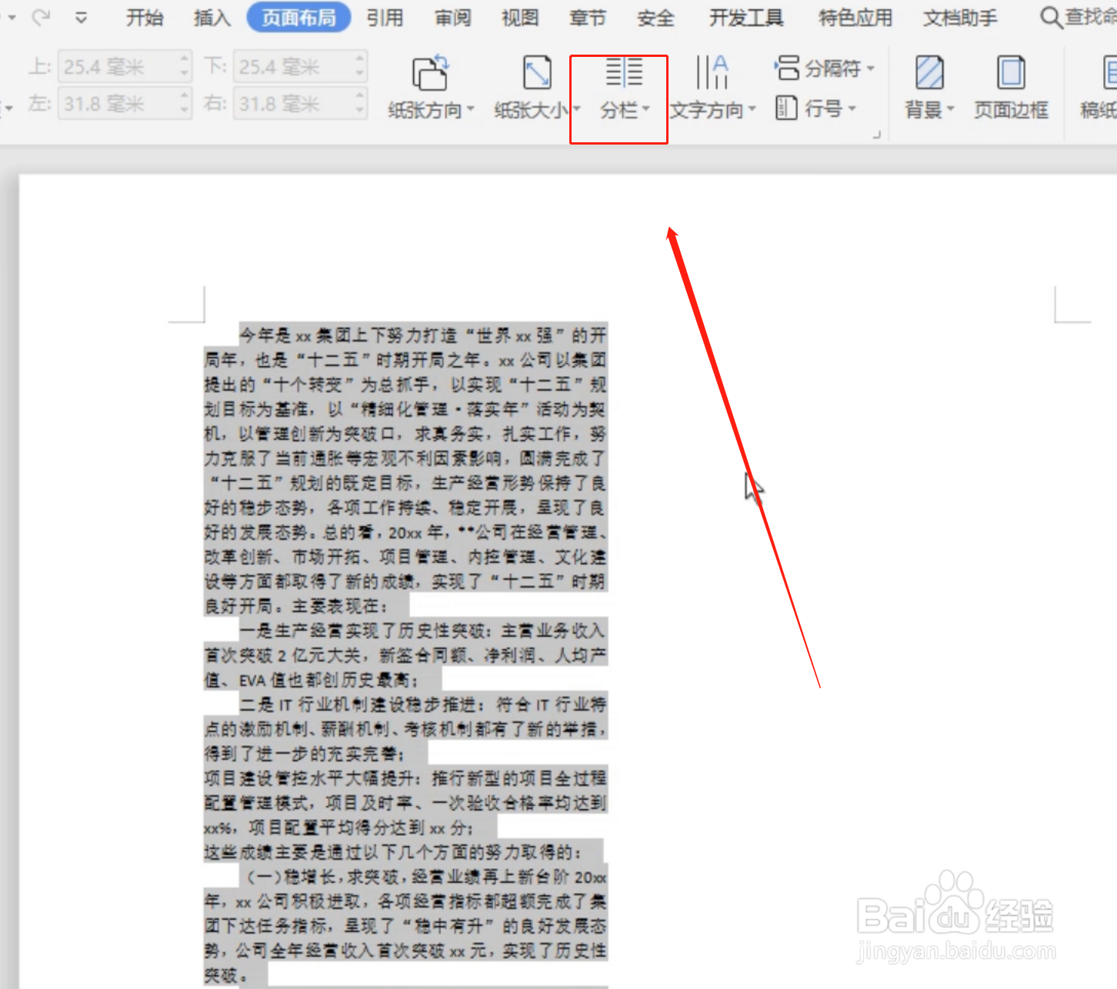Expand the quick access toolbar dropdown

pyautogui.click(x=81, y=17)
